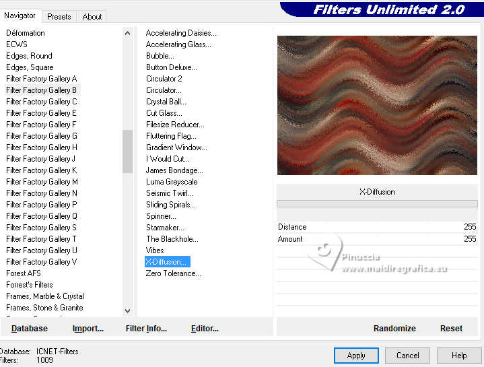
Task: Choose Button Deluxe filter
Action: [x=171, y=67]
